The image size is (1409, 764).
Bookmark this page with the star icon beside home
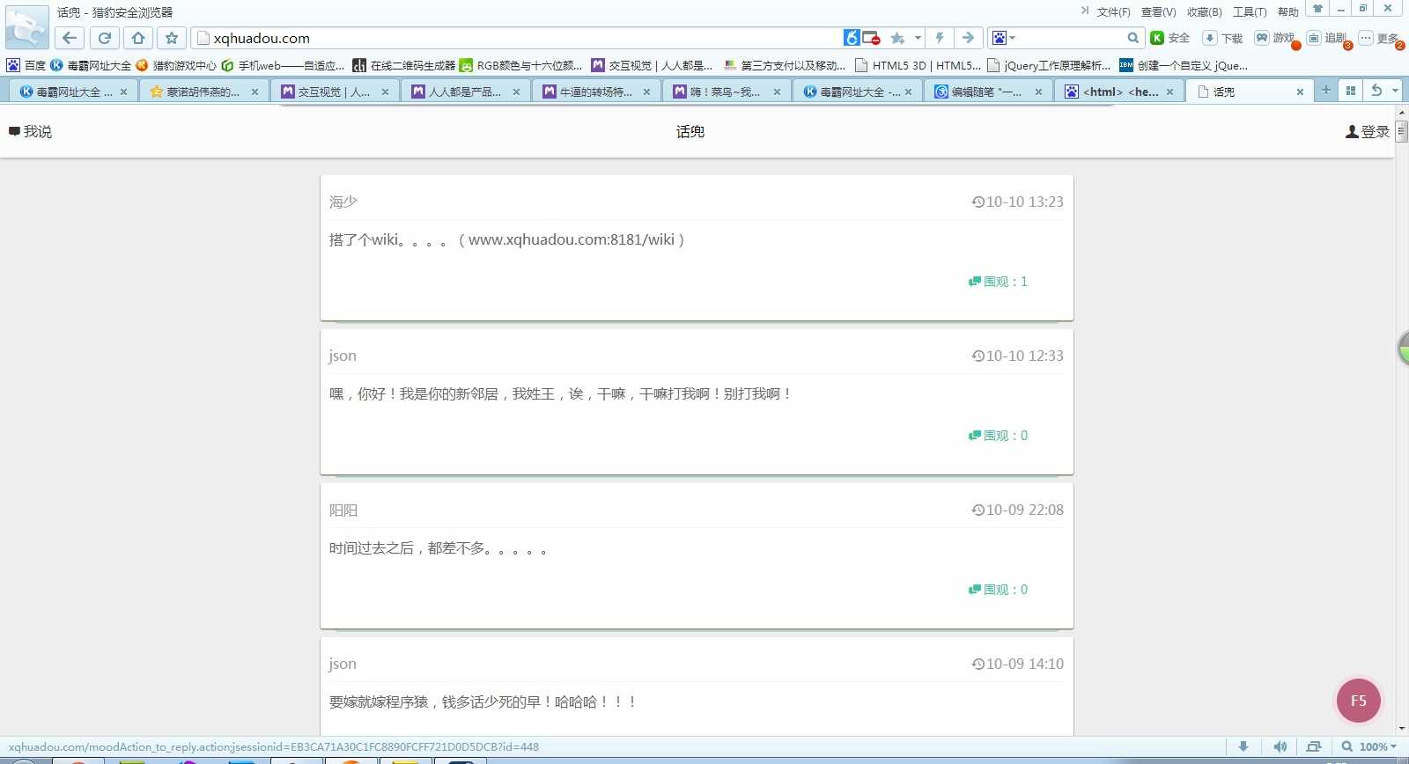point(172,38)
